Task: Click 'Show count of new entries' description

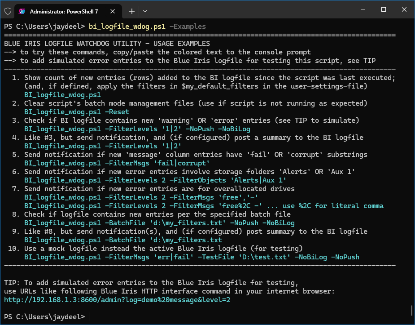Action: (x=210, y=78)
